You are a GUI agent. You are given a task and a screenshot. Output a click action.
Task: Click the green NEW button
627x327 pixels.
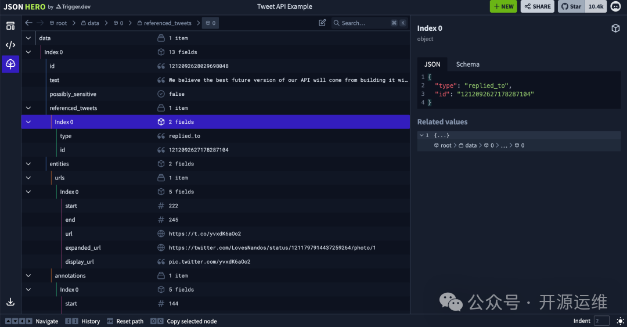[503, 6]
